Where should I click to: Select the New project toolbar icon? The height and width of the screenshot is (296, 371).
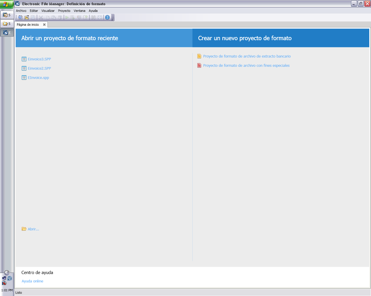coord(20,17)
